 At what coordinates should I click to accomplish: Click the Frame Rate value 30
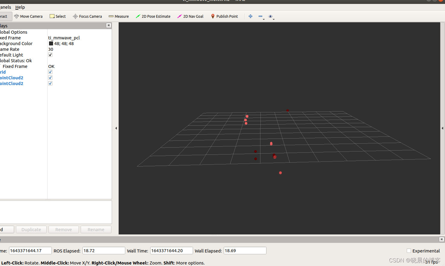click(x=51, y=49)
